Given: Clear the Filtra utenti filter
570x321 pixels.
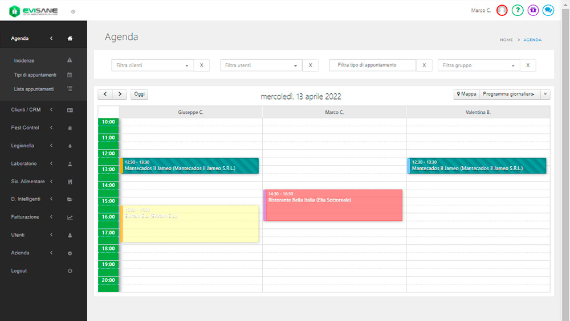Looking at the screenshot, I should (x=310, y=65).
